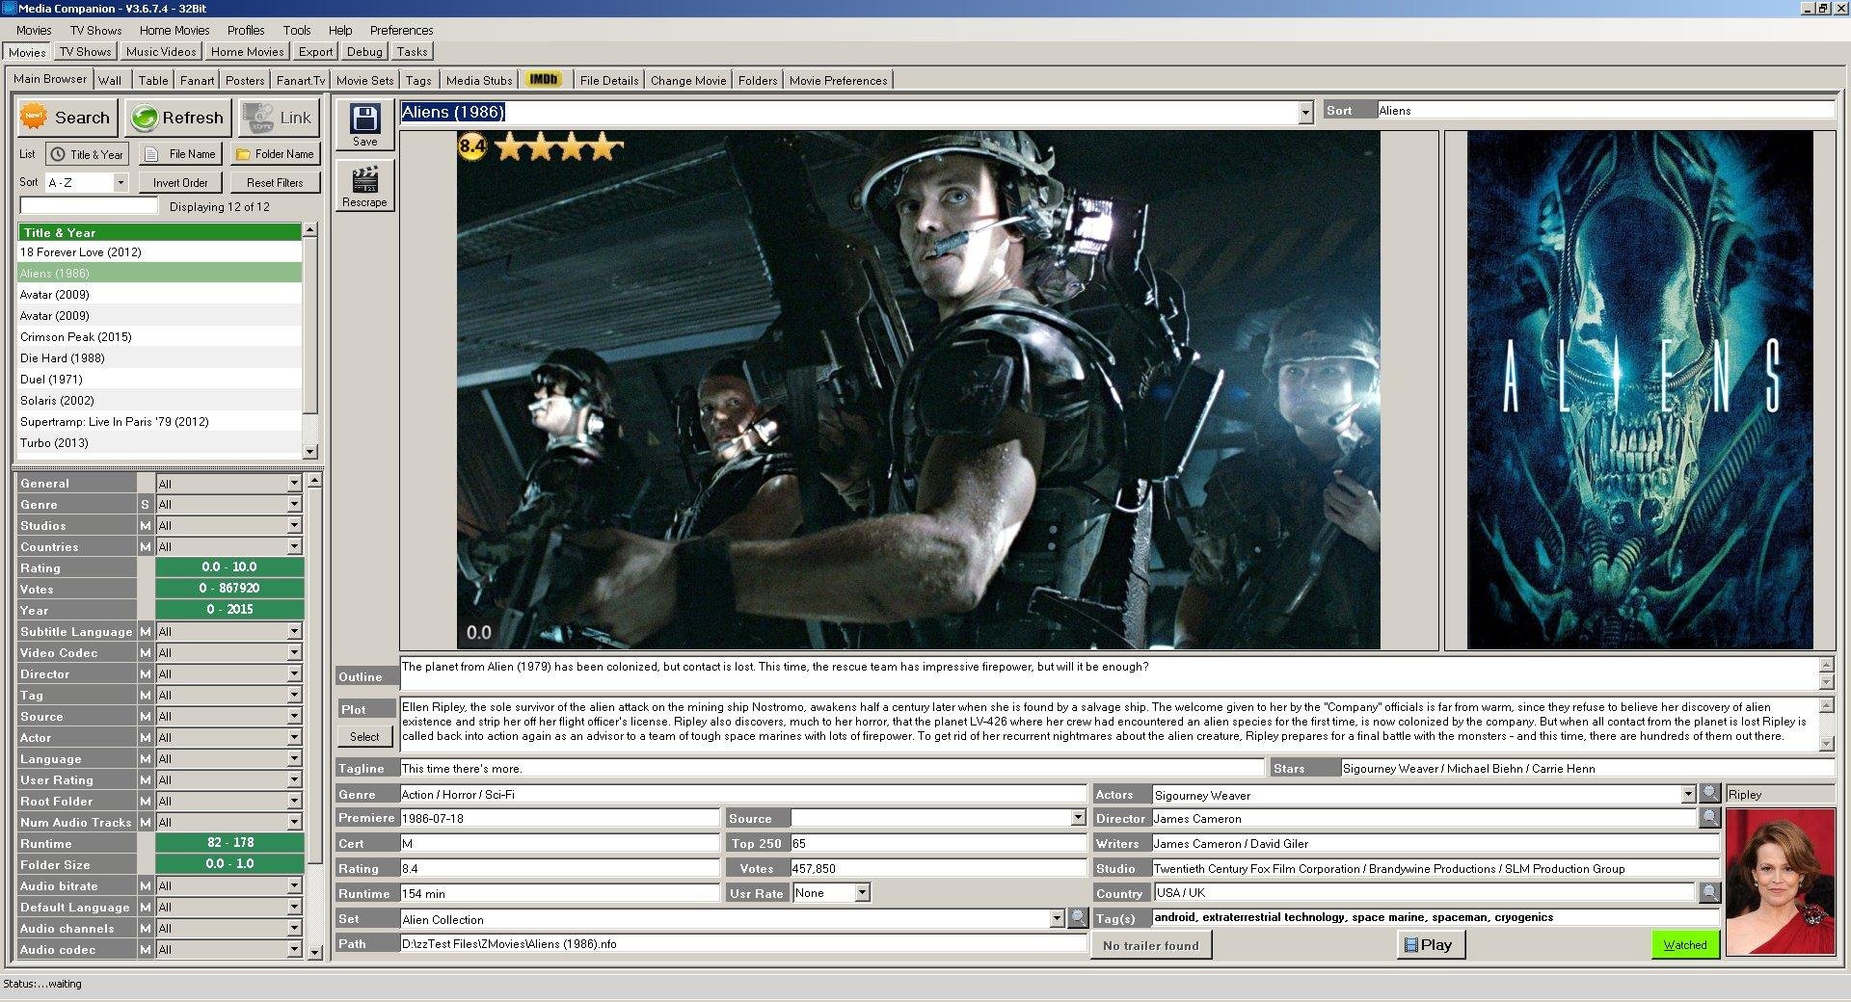Click the magnifier icon next to Set
This screenshot has width=1851, height=1002.
(x=1078, y=918)
